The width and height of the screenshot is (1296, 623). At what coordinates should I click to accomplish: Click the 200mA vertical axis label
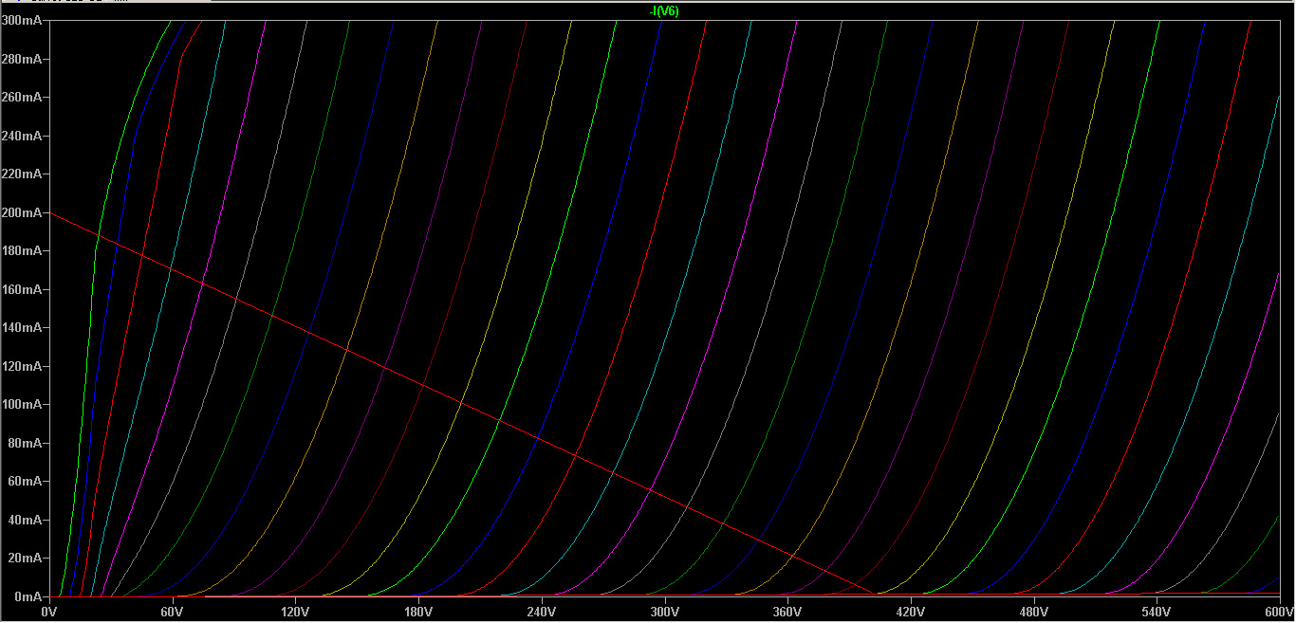coord(21,212)
